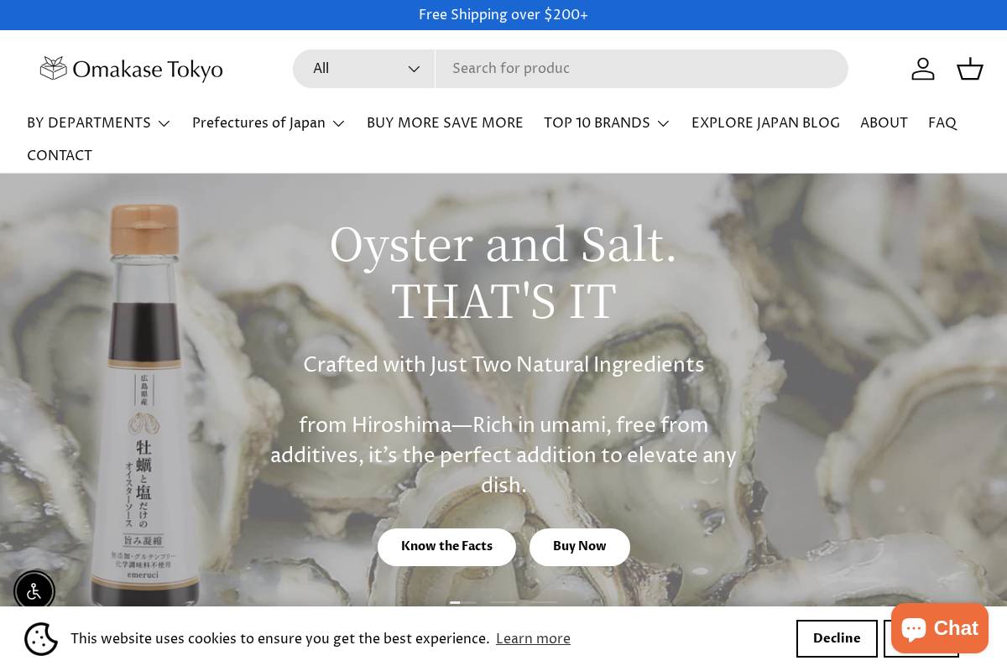Image resolution: width=1007 pixels, height=671 pixels.
Task: Open the CONTACT page
Action: coord(60,156)
